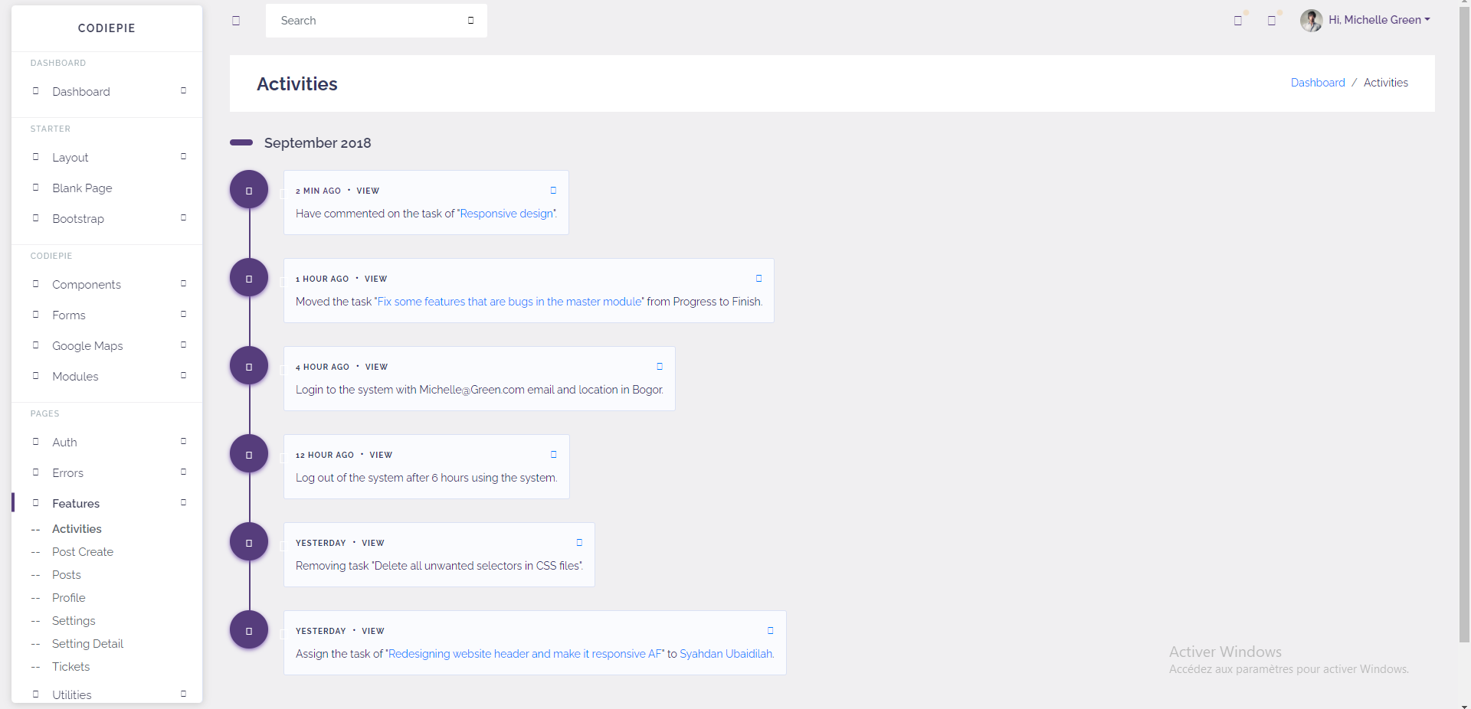
Task: Open the Hi, Michelle Green user dropdown
Action: tap(1365, 21)
